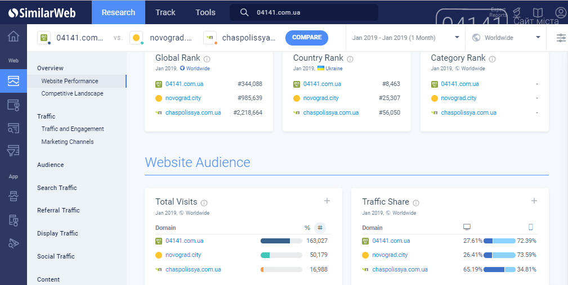The width and height of the screenshot is (568, 285).
Task: Click 04141.com.ua total visits bar
Action: tap(281, 241)
